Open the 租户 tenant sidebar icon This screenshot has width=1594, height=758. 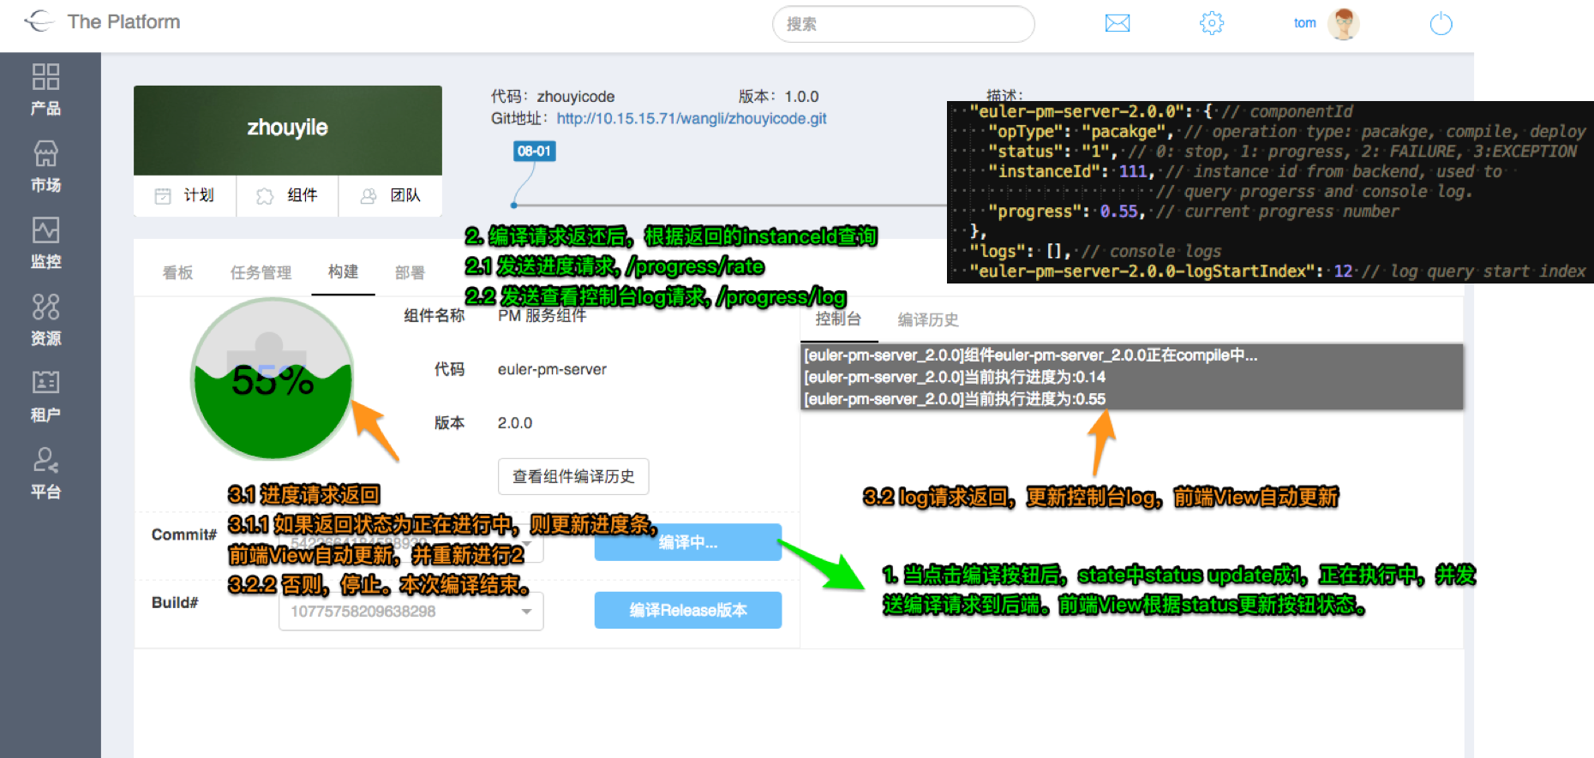[x=46, y=396]
